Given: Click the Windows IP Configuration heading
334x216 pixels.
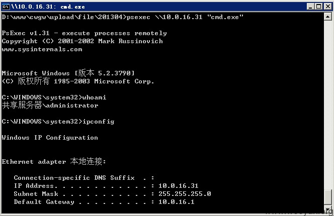Looking at the screenshot, I should 50,138.
